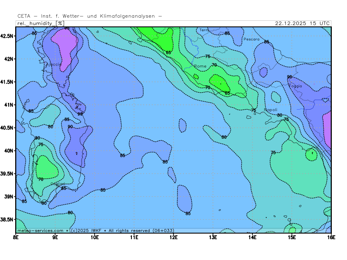Click the 90 contour label near Foggia
Screen dimensions: 347x260
(289, 77)
